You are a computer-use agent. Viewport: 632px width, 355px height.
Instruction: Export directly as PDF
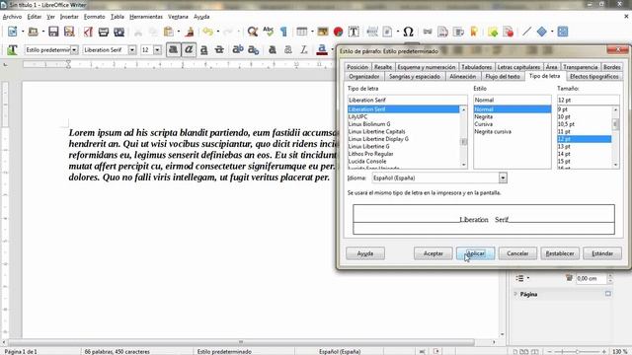click(88, 32)
